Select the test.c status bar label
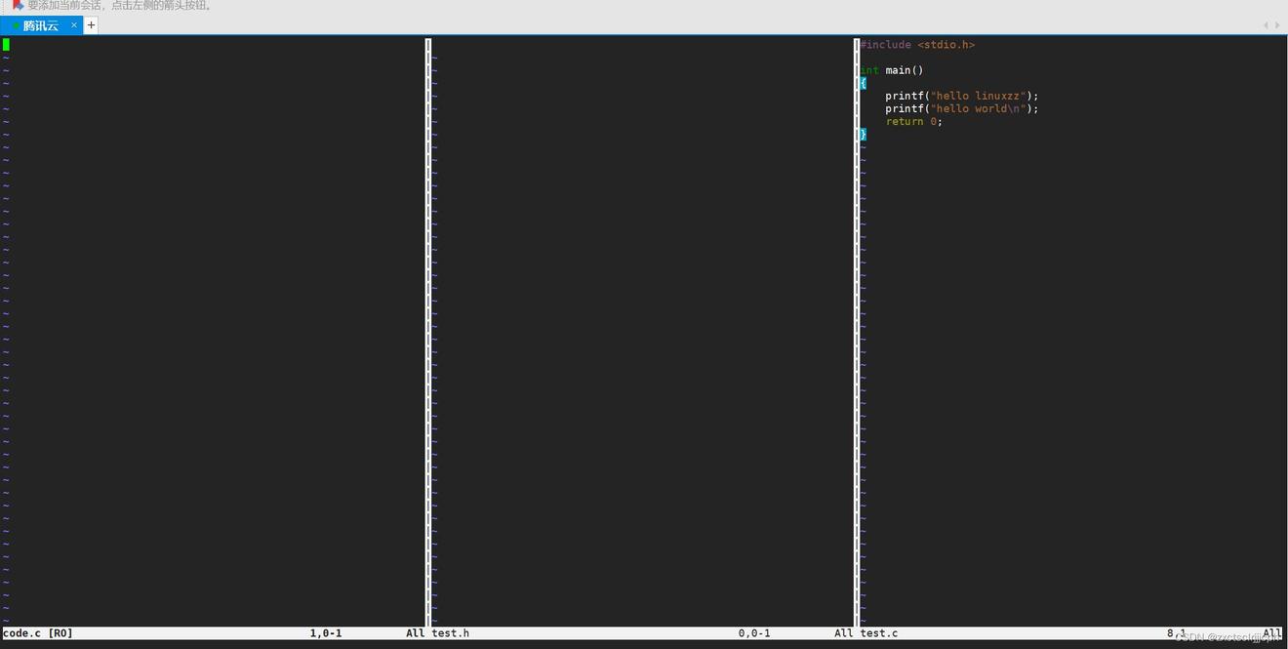1288x649 pixels. pos(879,633)
